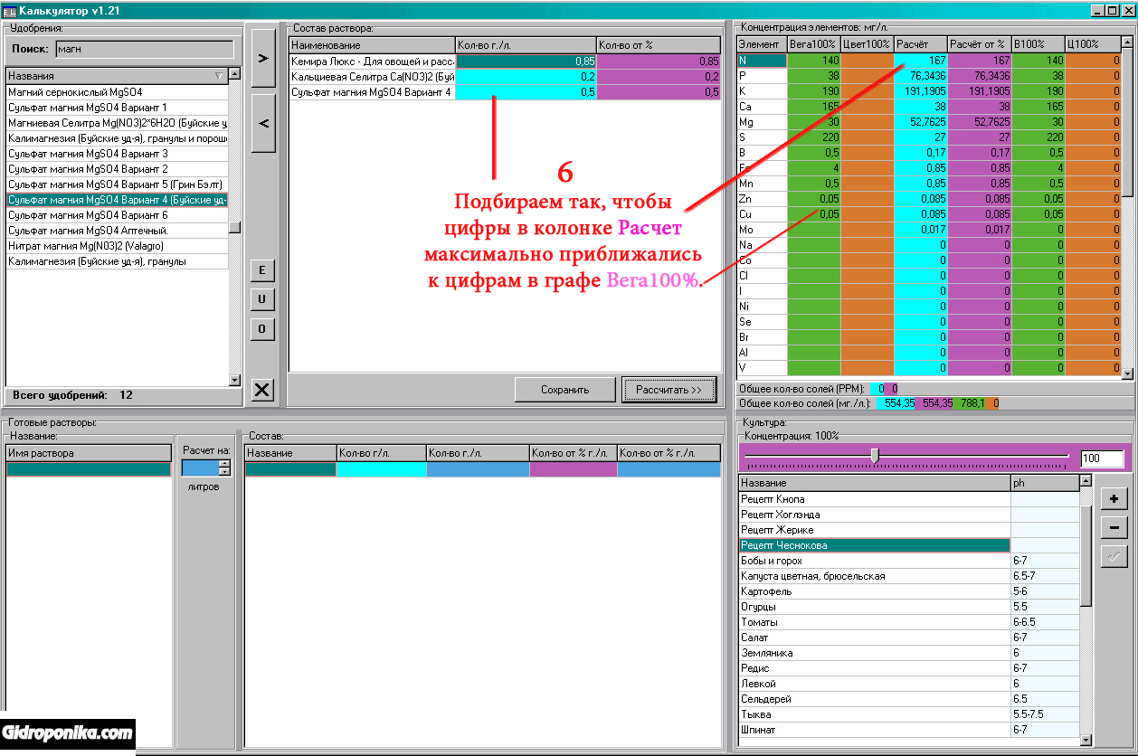Click Элемент column header
This screenshot has width=1138, height=756.
pyautogui.click(x=762, y=44)
